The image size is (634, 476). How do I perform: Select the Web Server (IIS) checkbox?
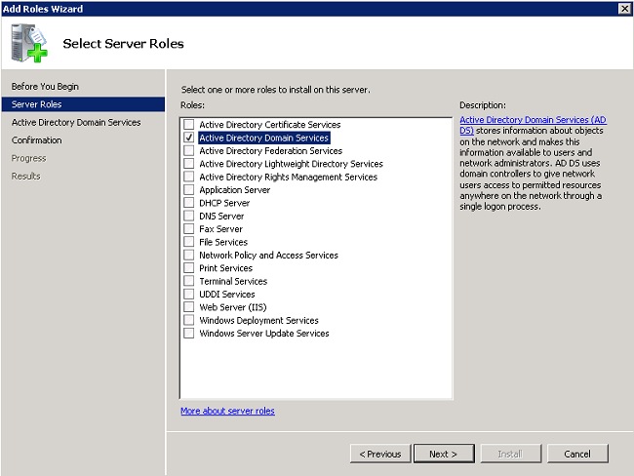188,307
